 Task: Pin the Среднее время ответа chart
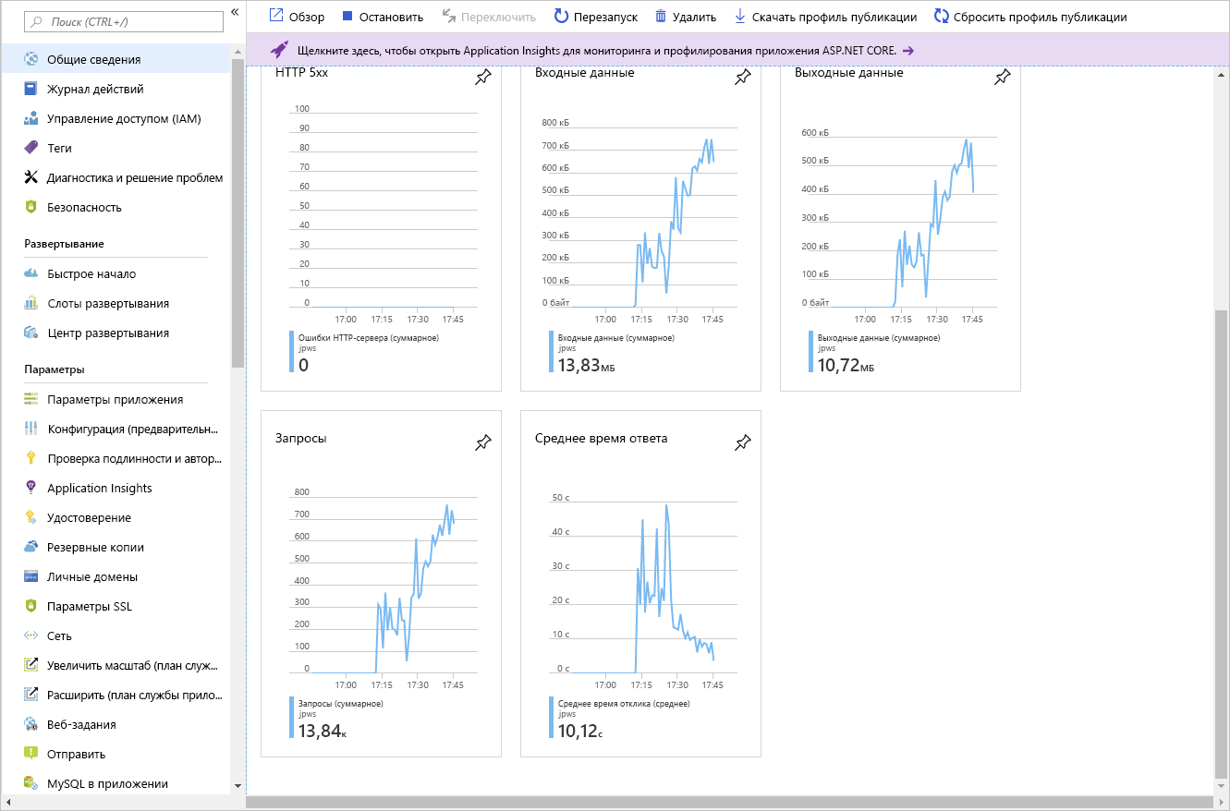[x=742, y=443]
